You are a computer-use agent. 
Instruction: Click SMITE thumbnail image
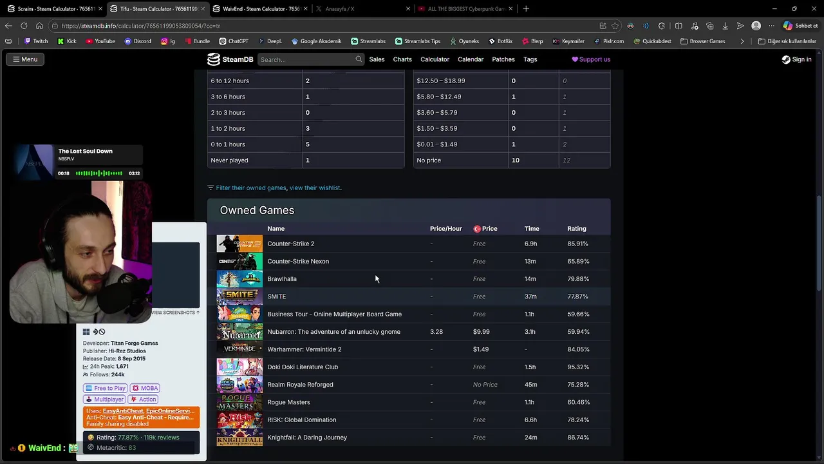coord(239,296)
